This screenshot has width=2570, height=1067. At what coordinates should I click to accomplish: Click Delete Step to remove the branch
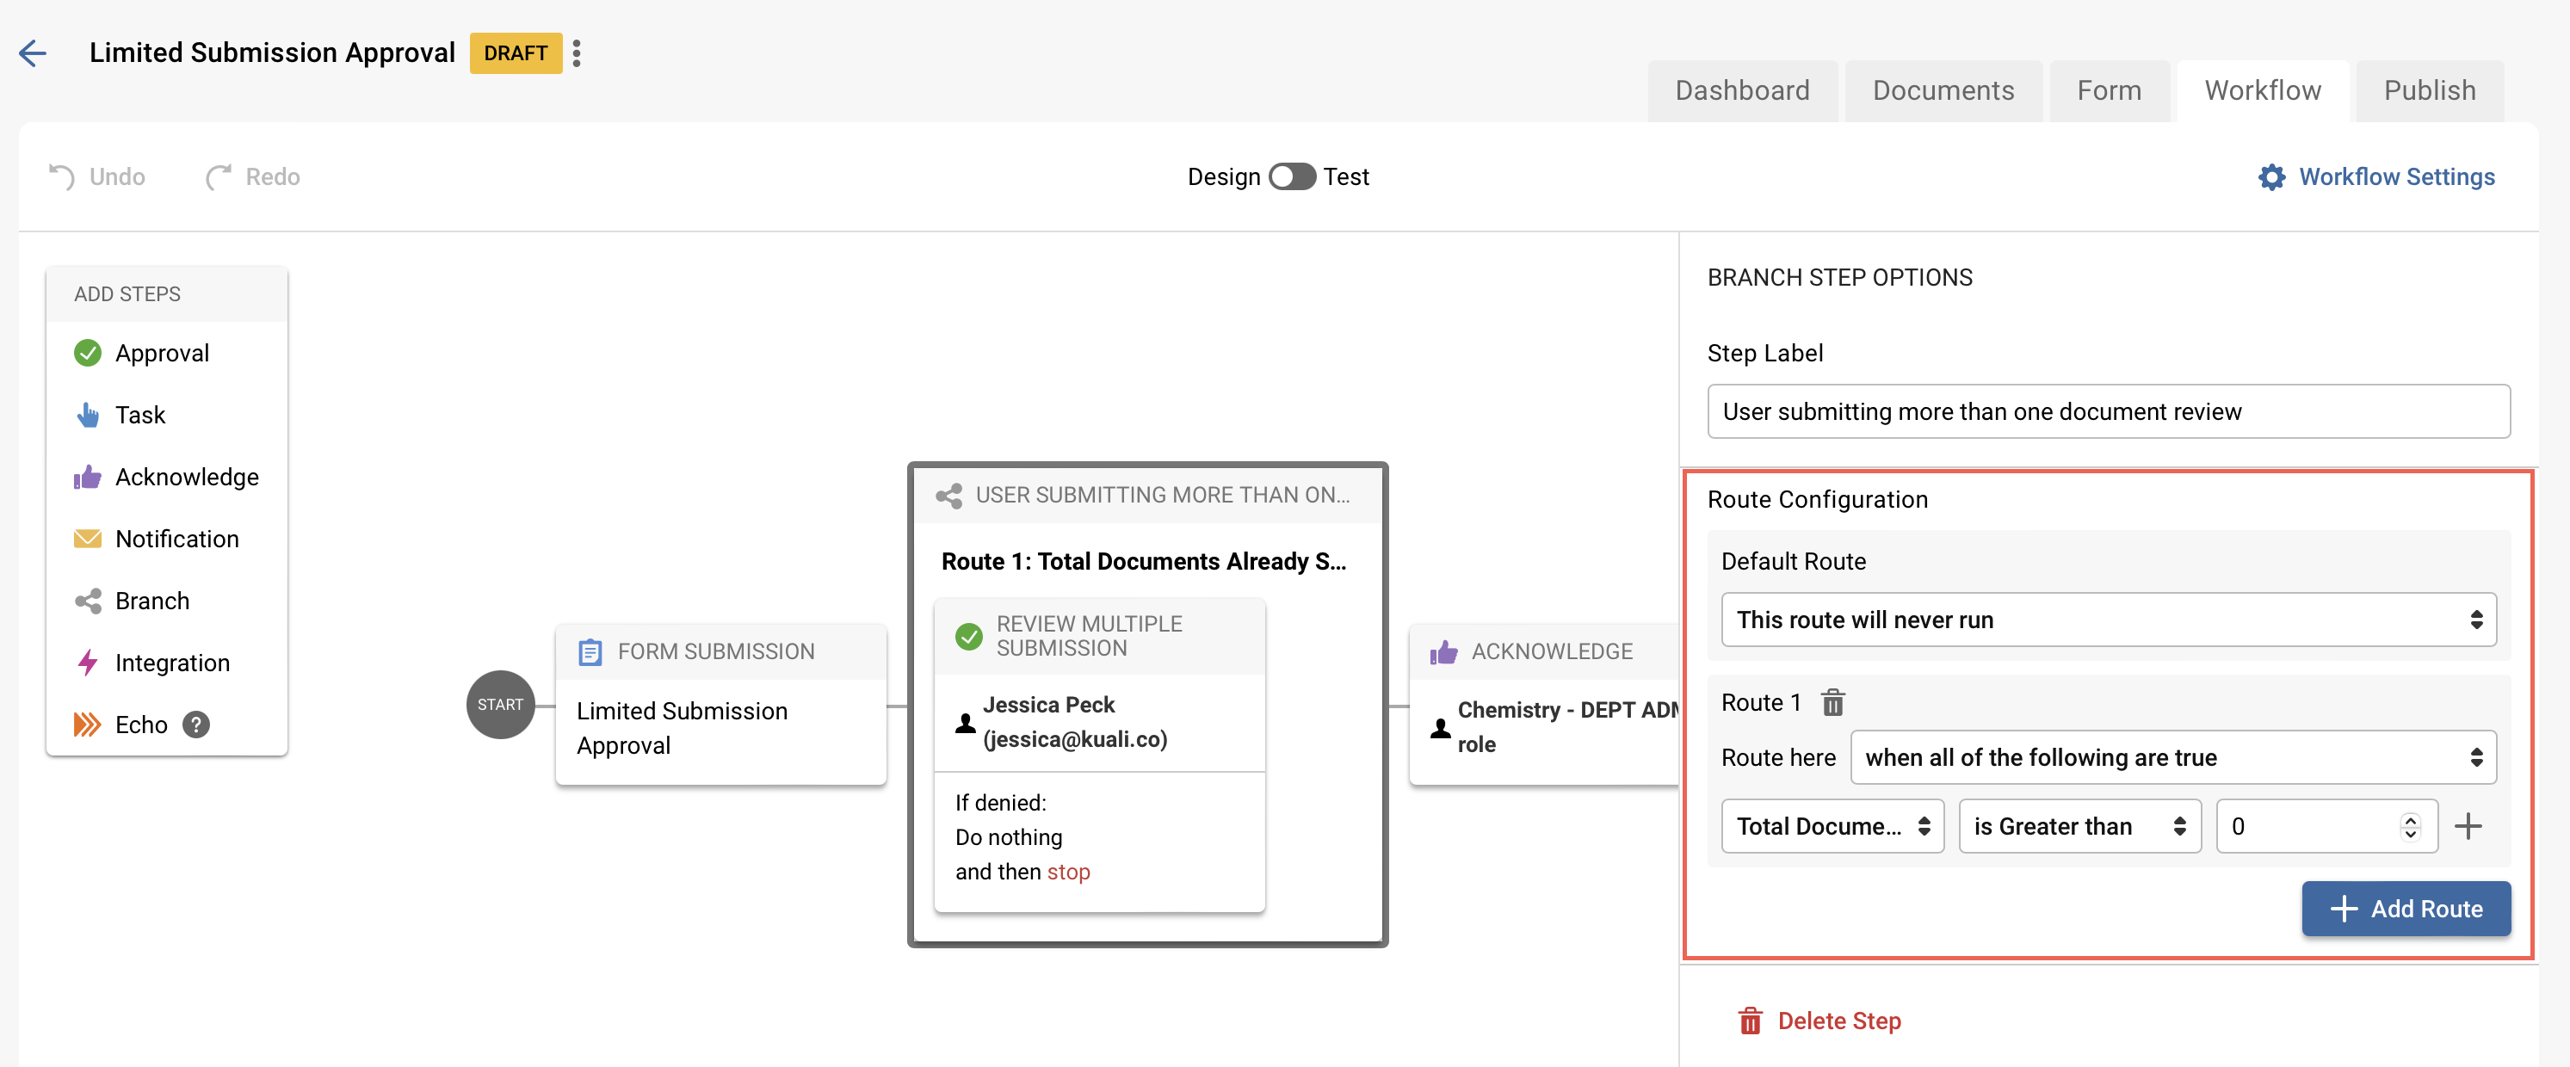point(1839,1021)
